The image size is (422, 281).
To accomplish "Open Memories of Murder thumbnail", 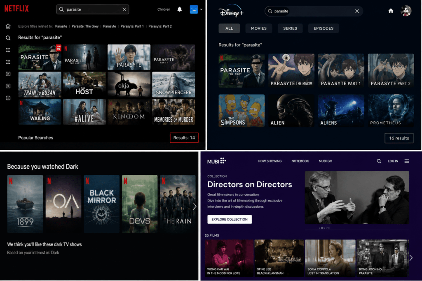I will (x=173, y=112).
